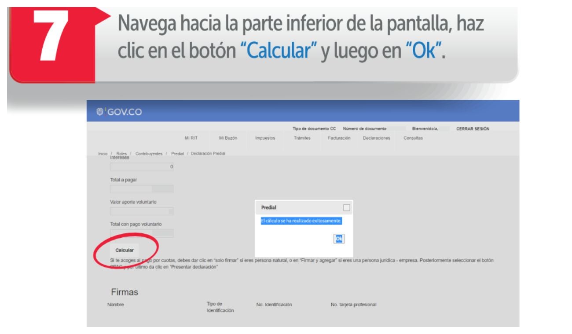The height and width of the screenshot is (334, 572).
Task: Click CERRAR SESIÓN to log out
Action: coord(473,129)
